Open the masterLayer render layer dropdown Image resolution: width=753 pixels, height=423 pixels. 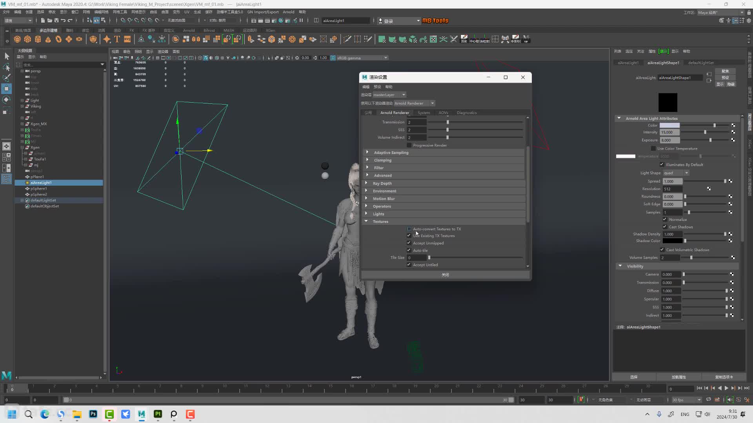(x=389, y=95)
